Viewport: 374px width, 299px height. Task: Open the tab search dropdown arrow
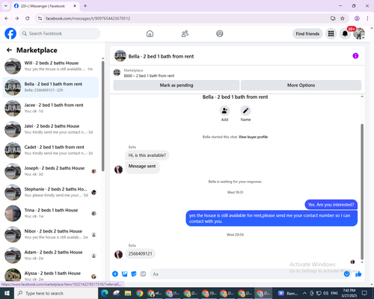(x=6, y=6)
